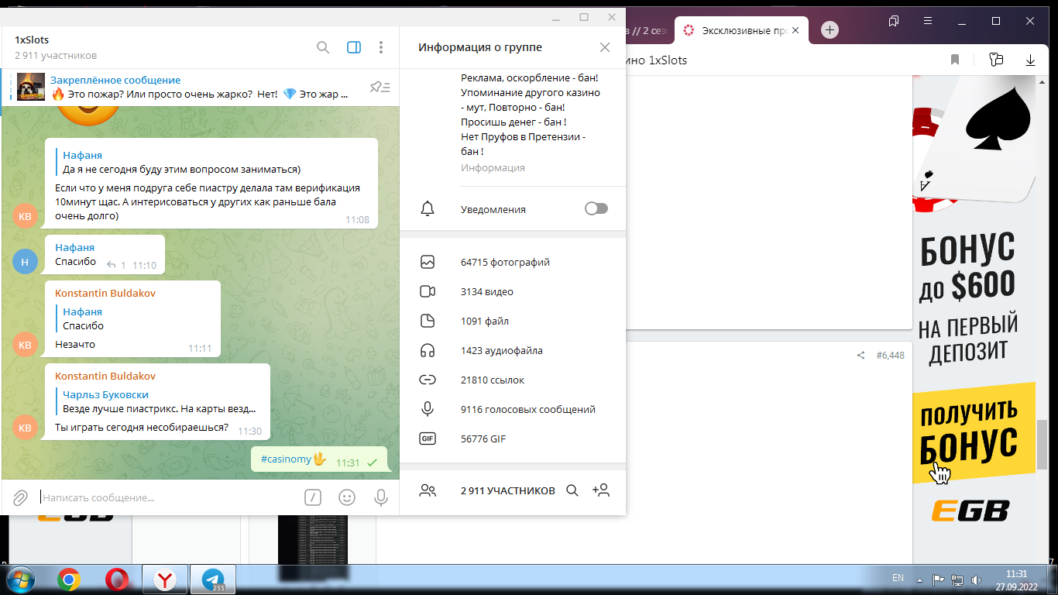Toggle group notifications switch
This screenshot has height=595, width=1058.
point(596,208)
